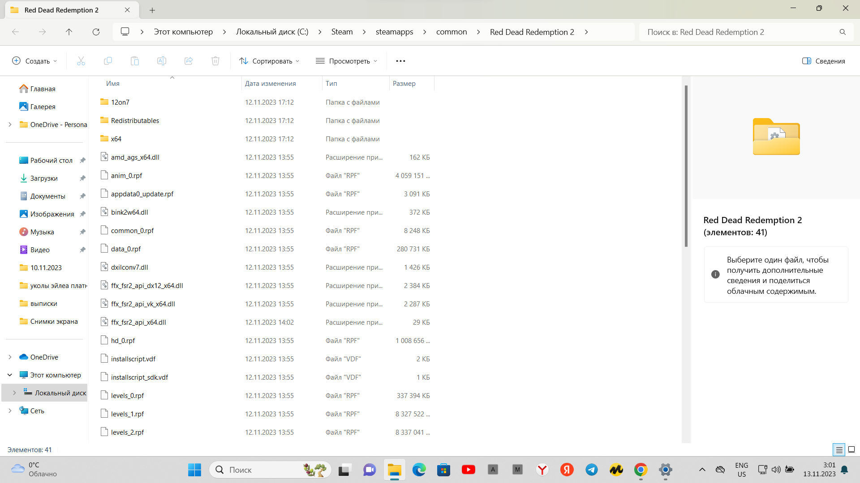Expand the OneDrive cloud node
Viewport: 860px width, 483px height.
point(10,357)
